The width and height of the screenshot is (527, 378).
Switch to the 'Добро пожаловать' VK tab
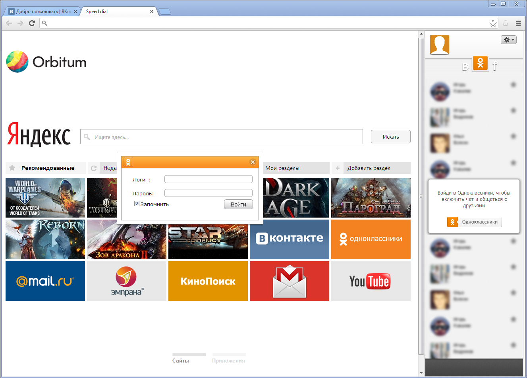(43, 12)
